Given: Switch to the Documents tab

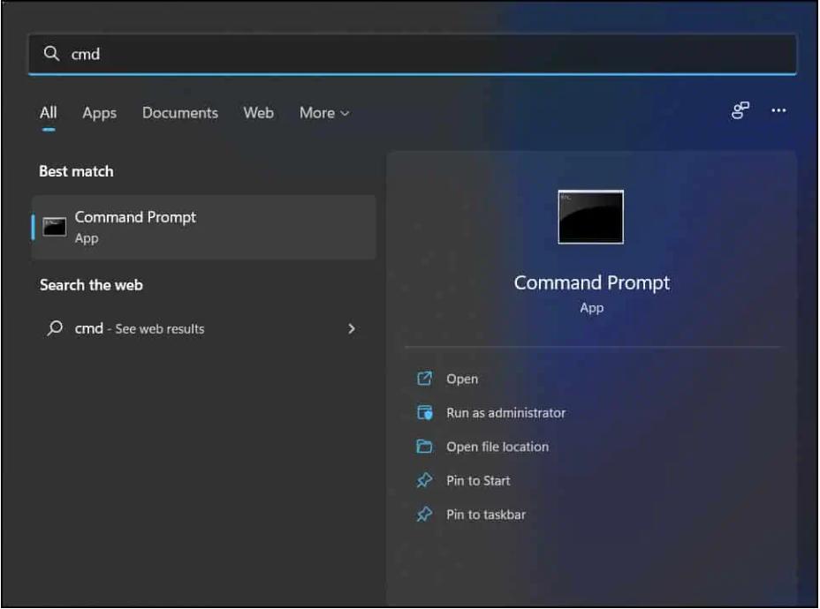Looking at the screenshot, I should (180, 113).
